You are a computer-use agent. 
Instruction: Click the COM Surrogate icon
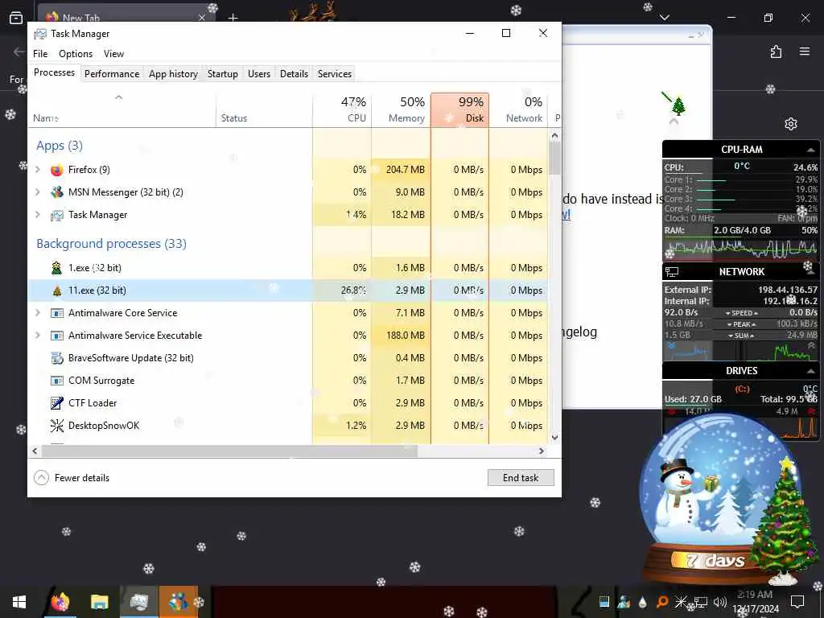point(57,381)
